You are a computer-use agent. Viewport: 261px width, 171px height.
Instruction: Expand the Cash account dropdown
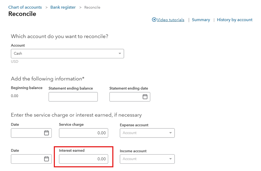120,54
